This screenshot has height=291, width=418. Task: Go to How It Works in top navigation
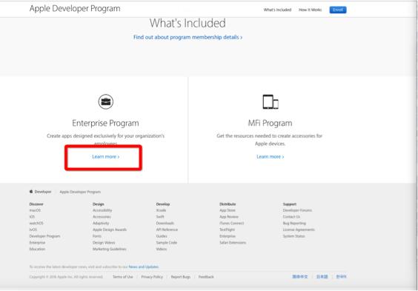[310, 10]
